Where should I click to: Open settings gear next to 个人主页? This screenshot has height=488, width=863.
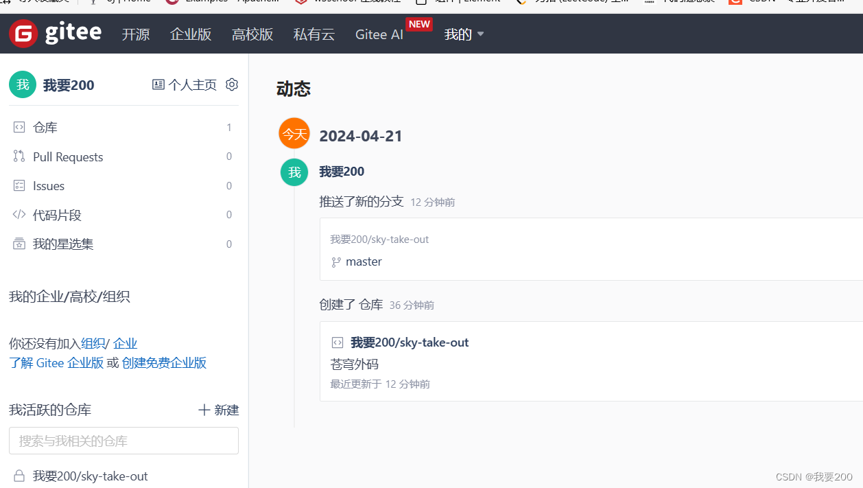pos(232,84)
